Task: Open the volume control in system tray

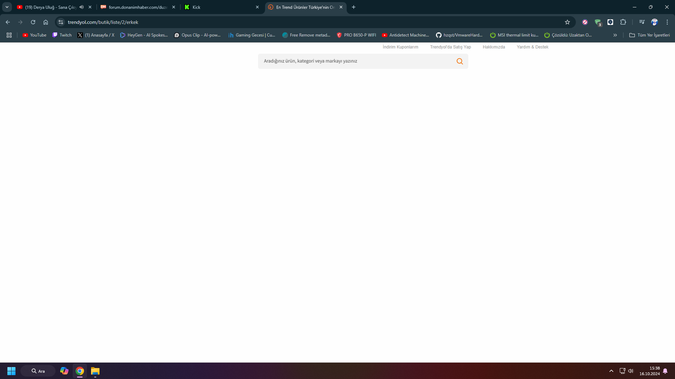Action: (x=631, y=371)
